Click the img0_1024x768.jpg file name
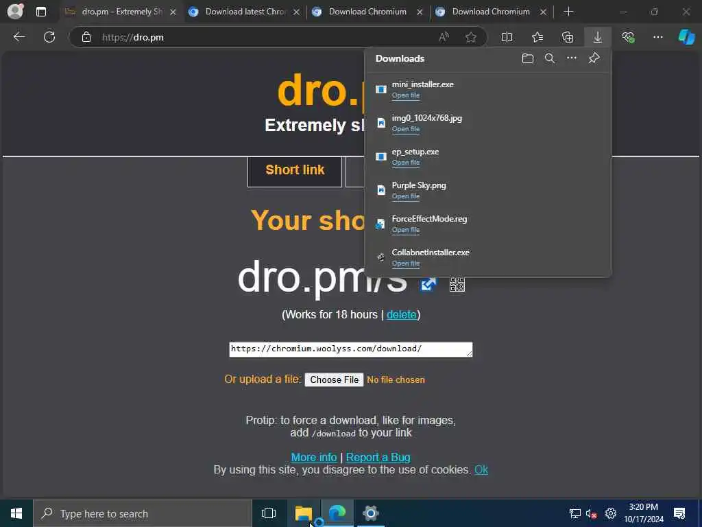 [x=426, y=118]
